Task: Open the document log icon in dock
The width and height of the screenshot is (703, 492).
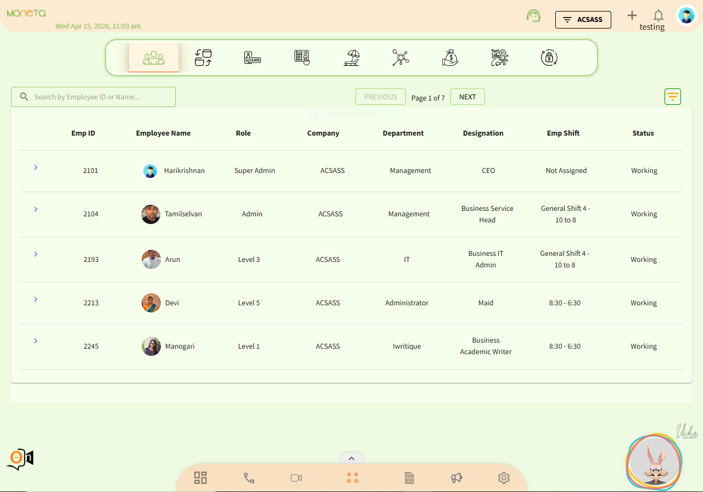Action: [409, 478]
